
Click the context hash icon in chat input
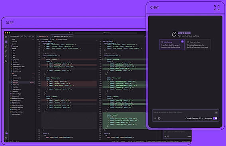[x=155, y=119]
